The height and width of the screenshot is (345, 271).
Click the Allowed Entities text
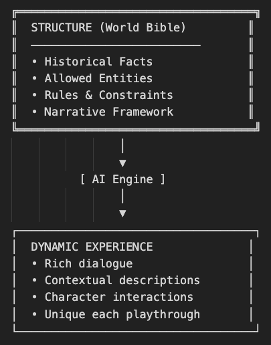tap(98, 78)
